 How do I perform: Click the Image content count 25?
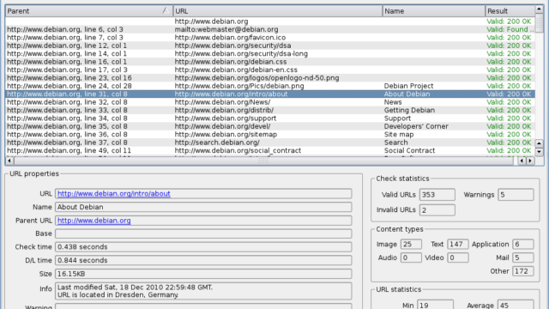[411, 244]
